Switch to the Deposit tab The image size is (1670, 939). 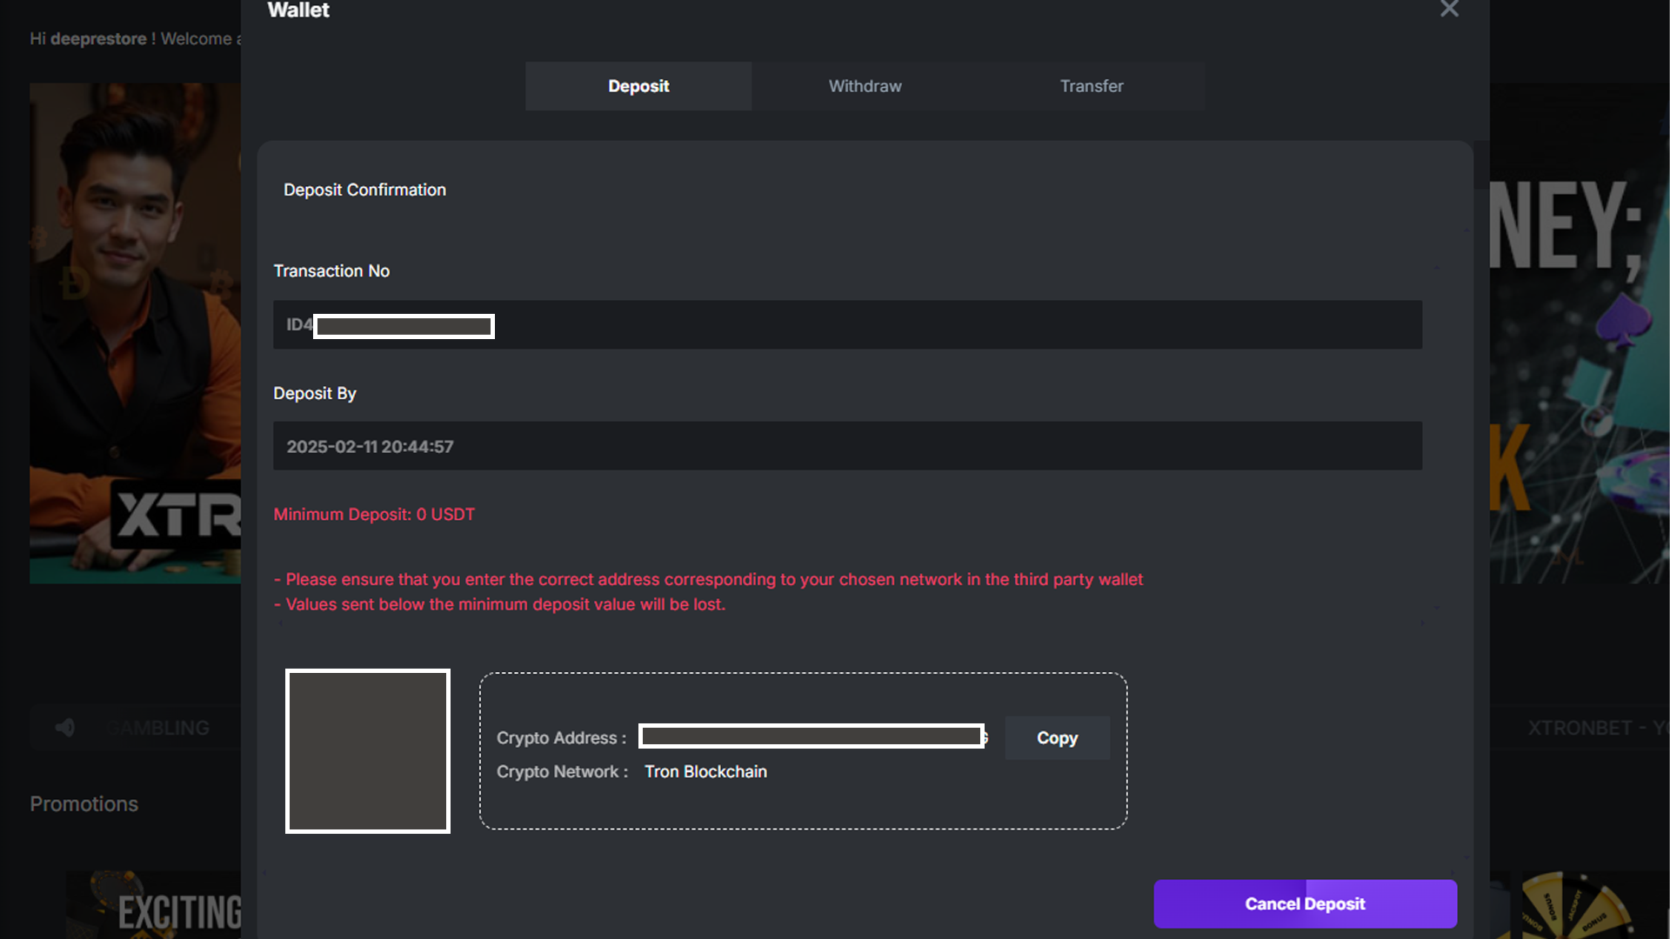(x=638, y=86)
